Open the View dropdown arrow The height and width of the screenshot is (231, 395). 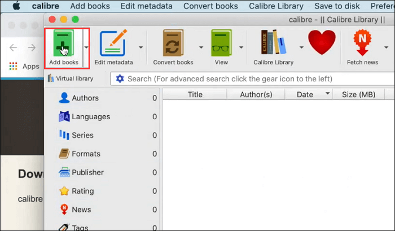241,47
